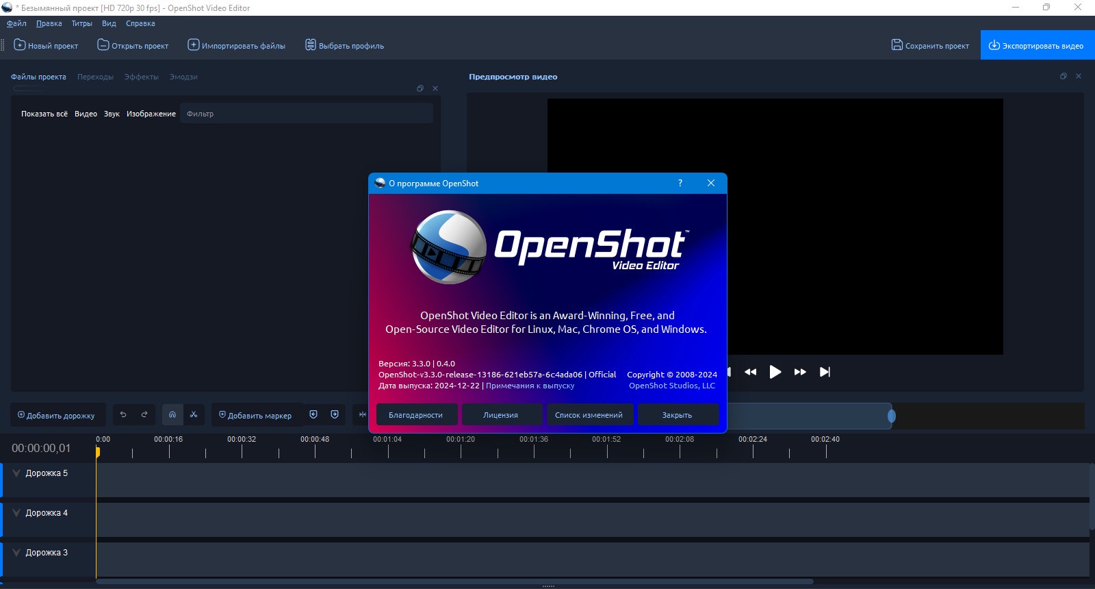1095x589 pixels.
Task: Expand the Дорожка 5 track menu
Action: [x=16, y=473]
